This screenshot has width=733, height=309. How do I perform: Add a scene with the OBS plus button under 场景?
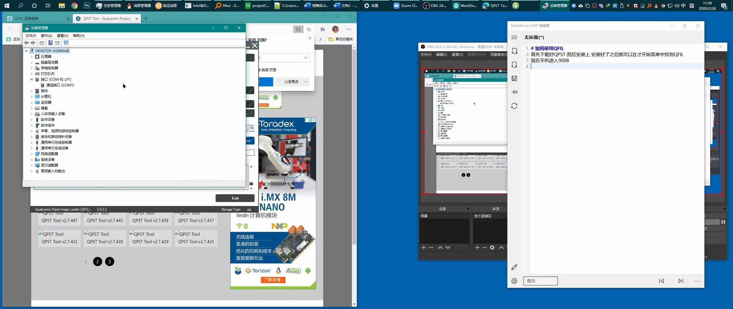424,247
